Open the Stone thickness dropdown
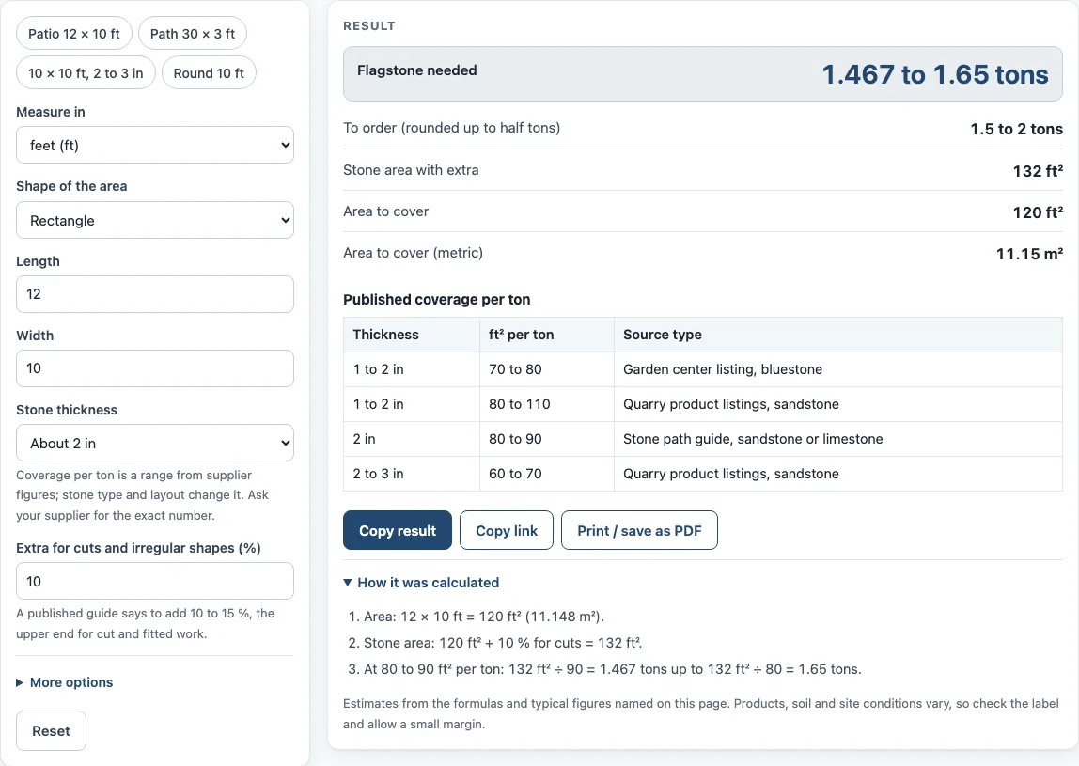1079x766 pixels. pyautogui.click(x=155, y=444)
